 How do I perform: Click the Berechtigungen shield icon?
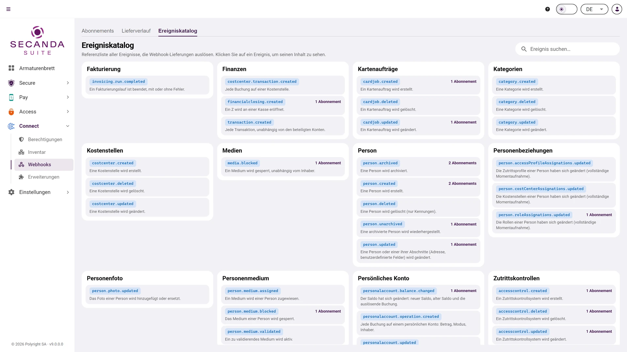(21, 139)
